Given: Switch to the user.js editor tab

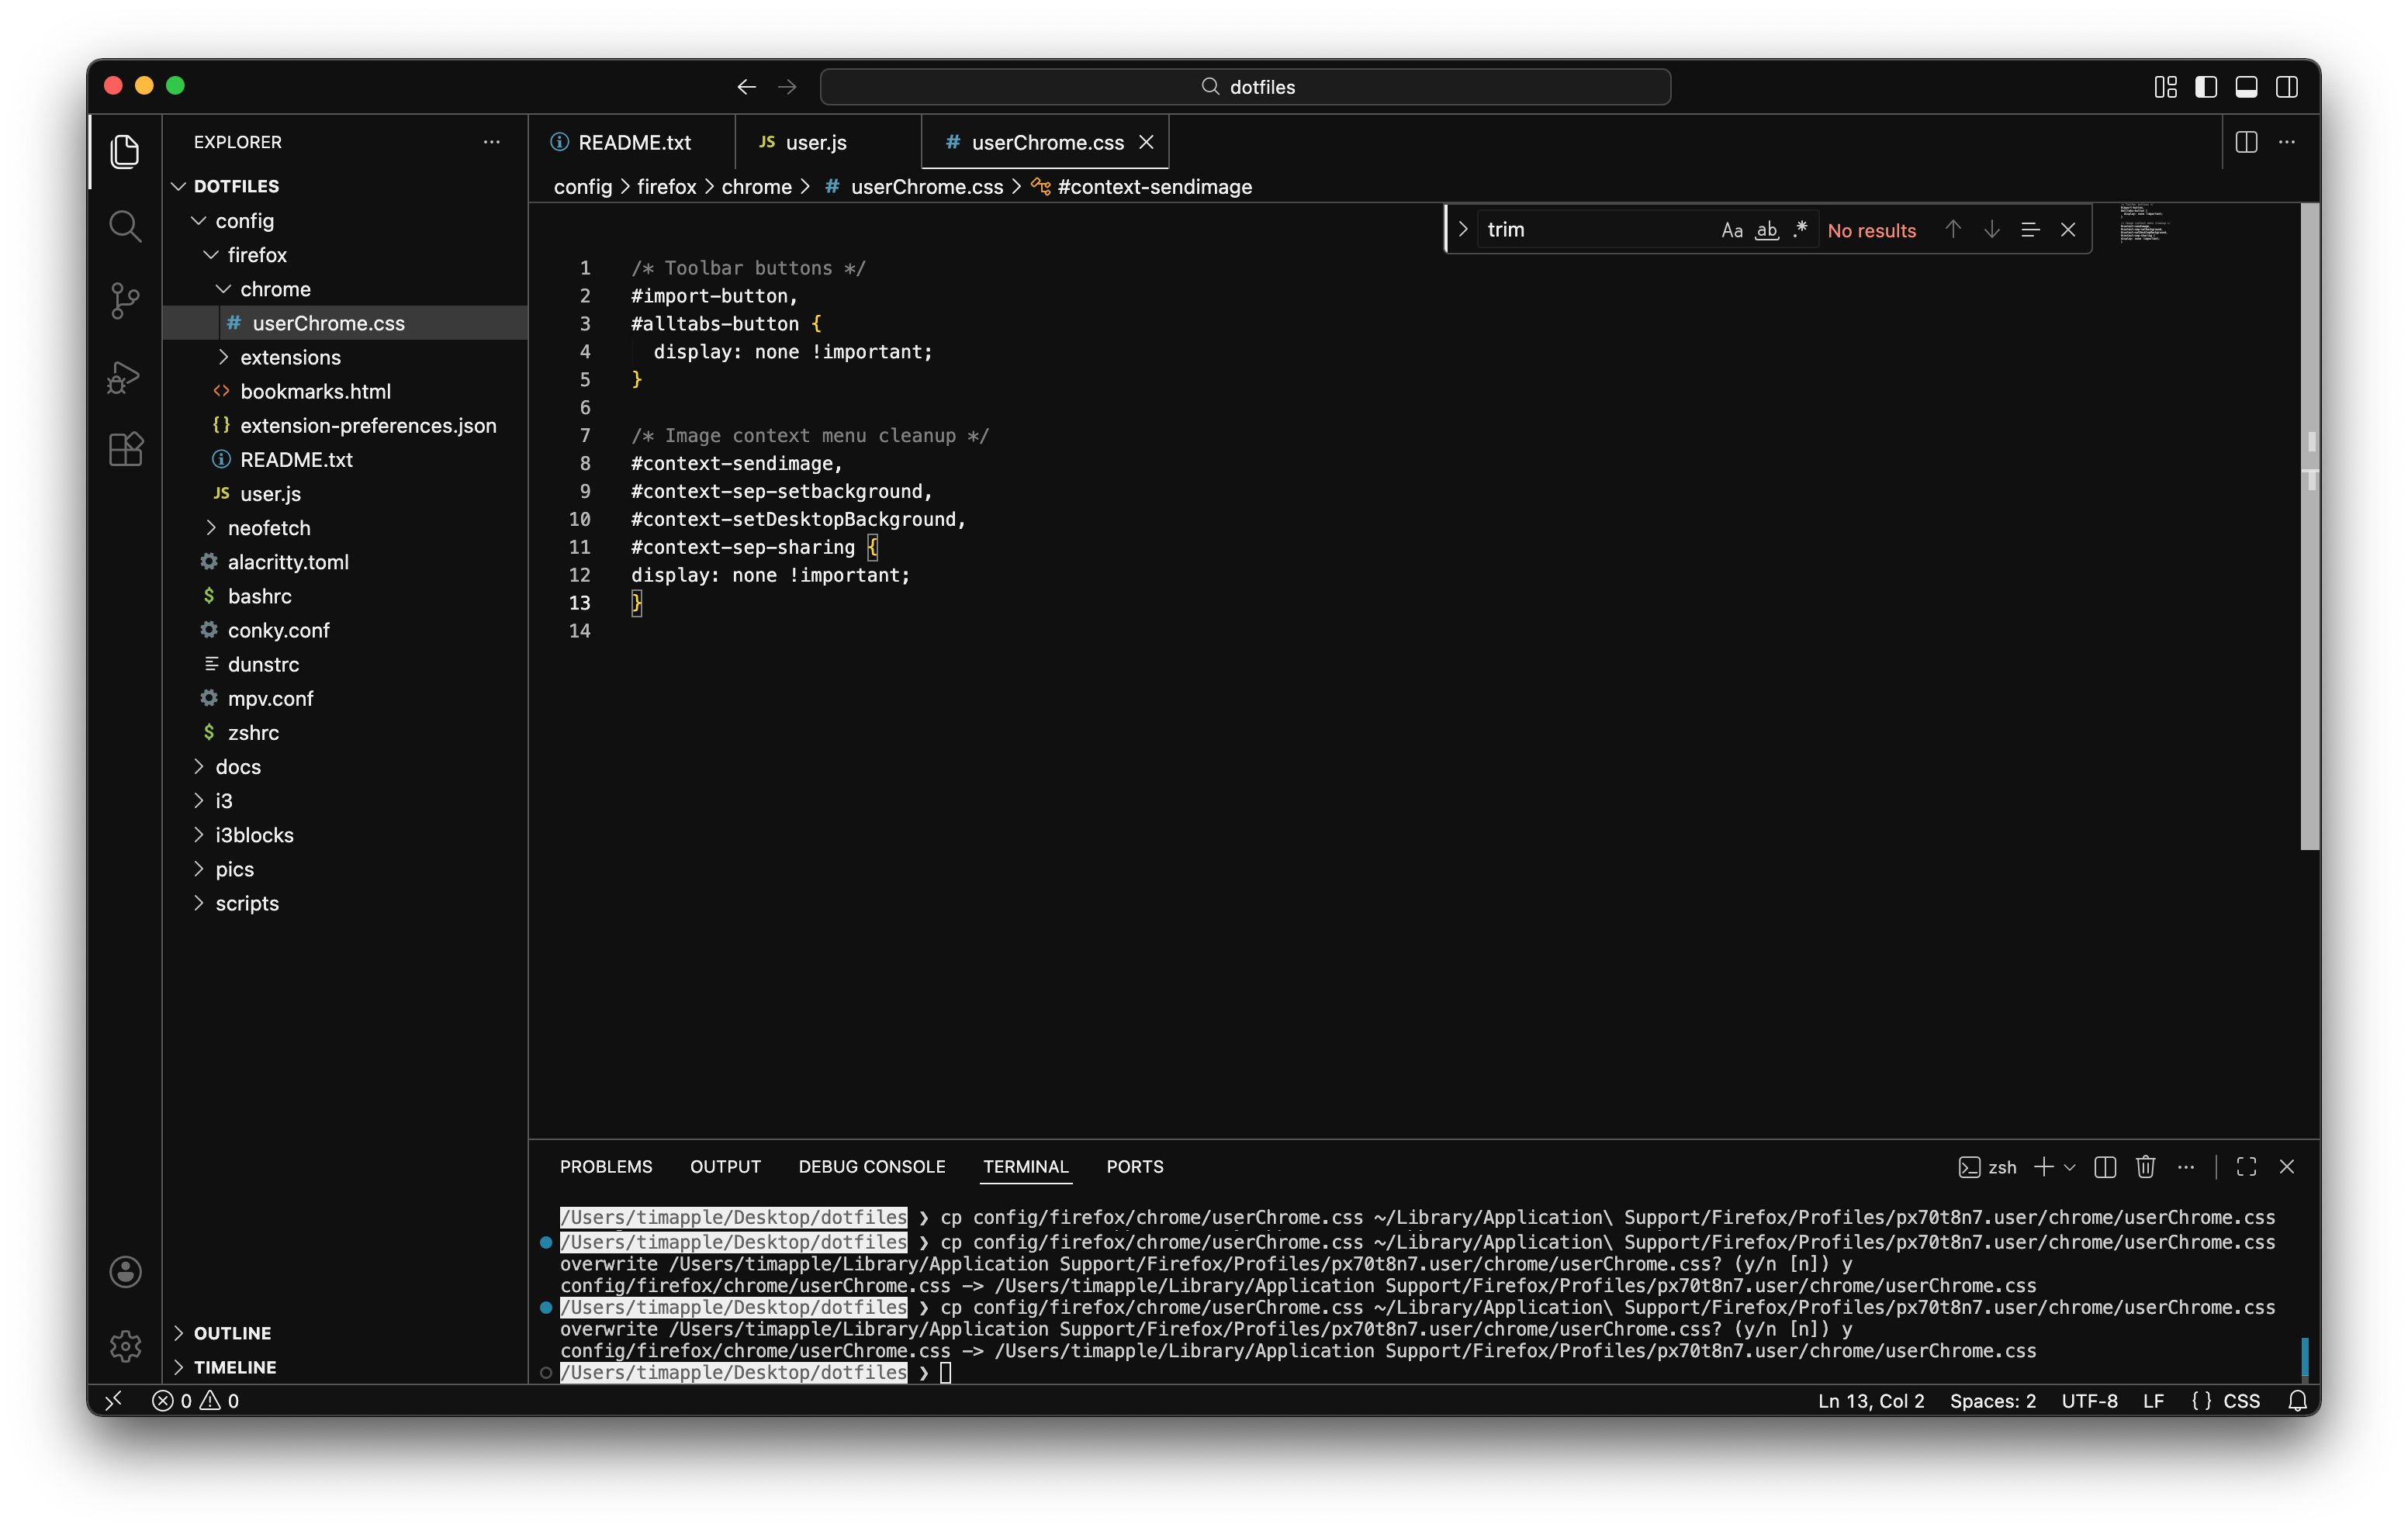Looking at the screenshot, I should coord(815,143).
